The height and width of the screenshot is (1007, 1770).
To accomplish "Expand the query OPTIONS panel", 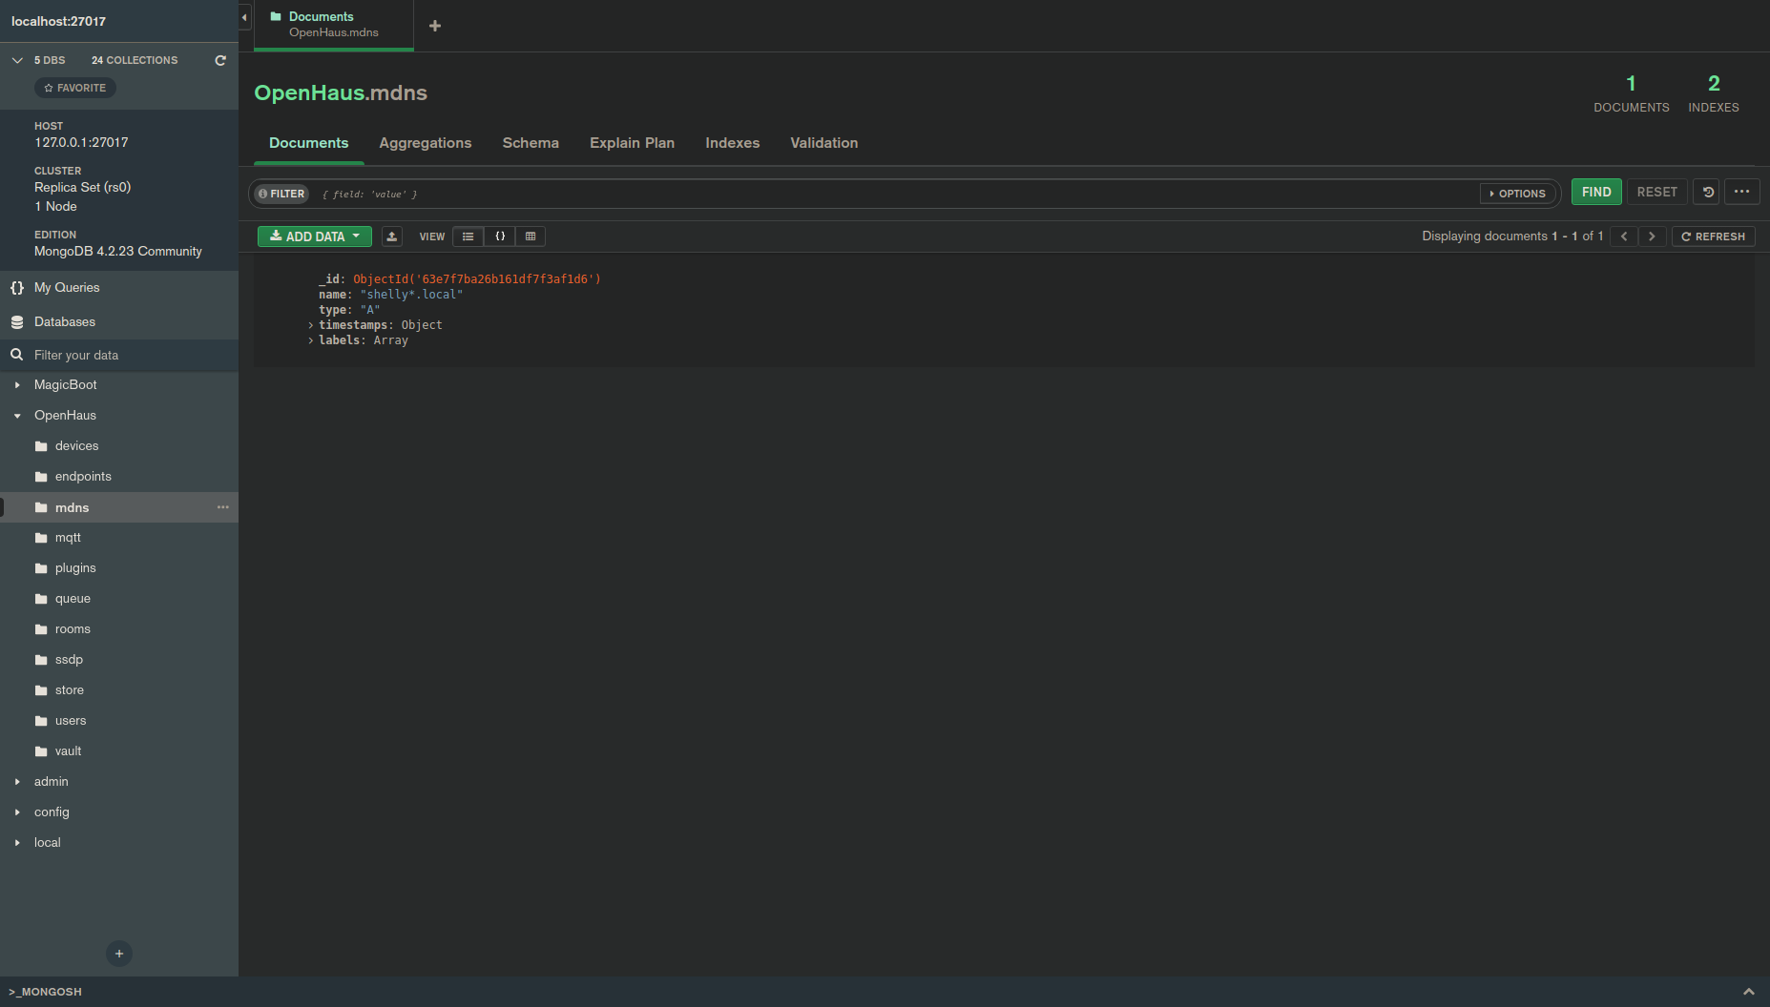I will [1518, 193].
